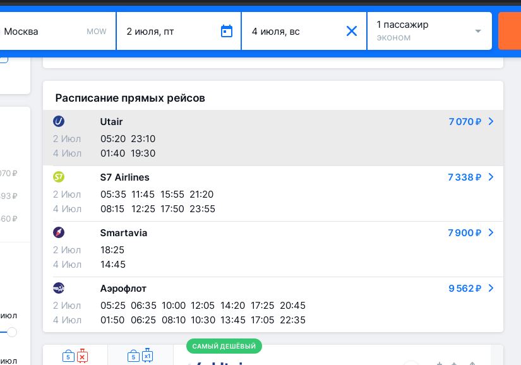Select Smartavia 18:25 departure time
The height and width of the screenshot is (365, 521).
coord(112,250)
